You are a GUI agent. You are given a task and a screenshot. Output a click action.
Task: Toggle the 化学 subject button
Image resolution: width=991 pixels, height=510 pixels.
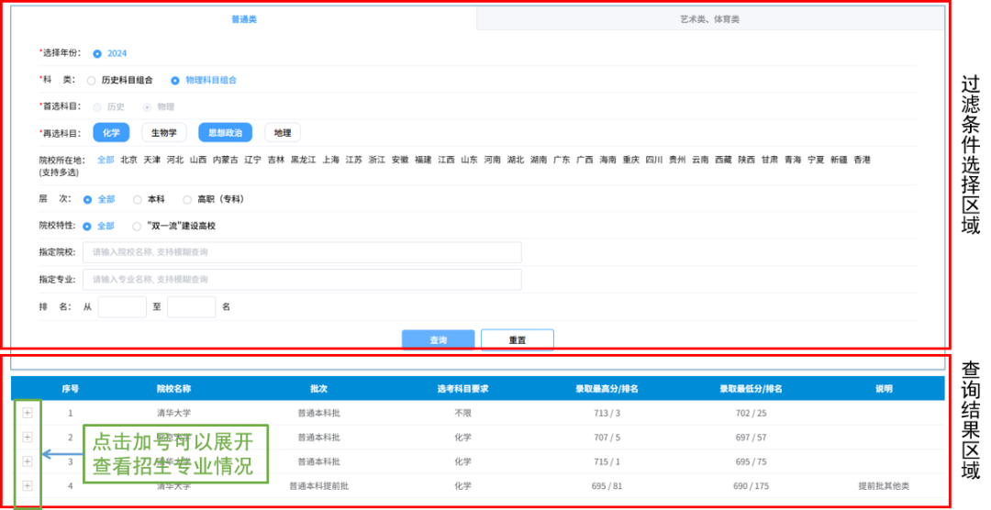pos(111,133)
